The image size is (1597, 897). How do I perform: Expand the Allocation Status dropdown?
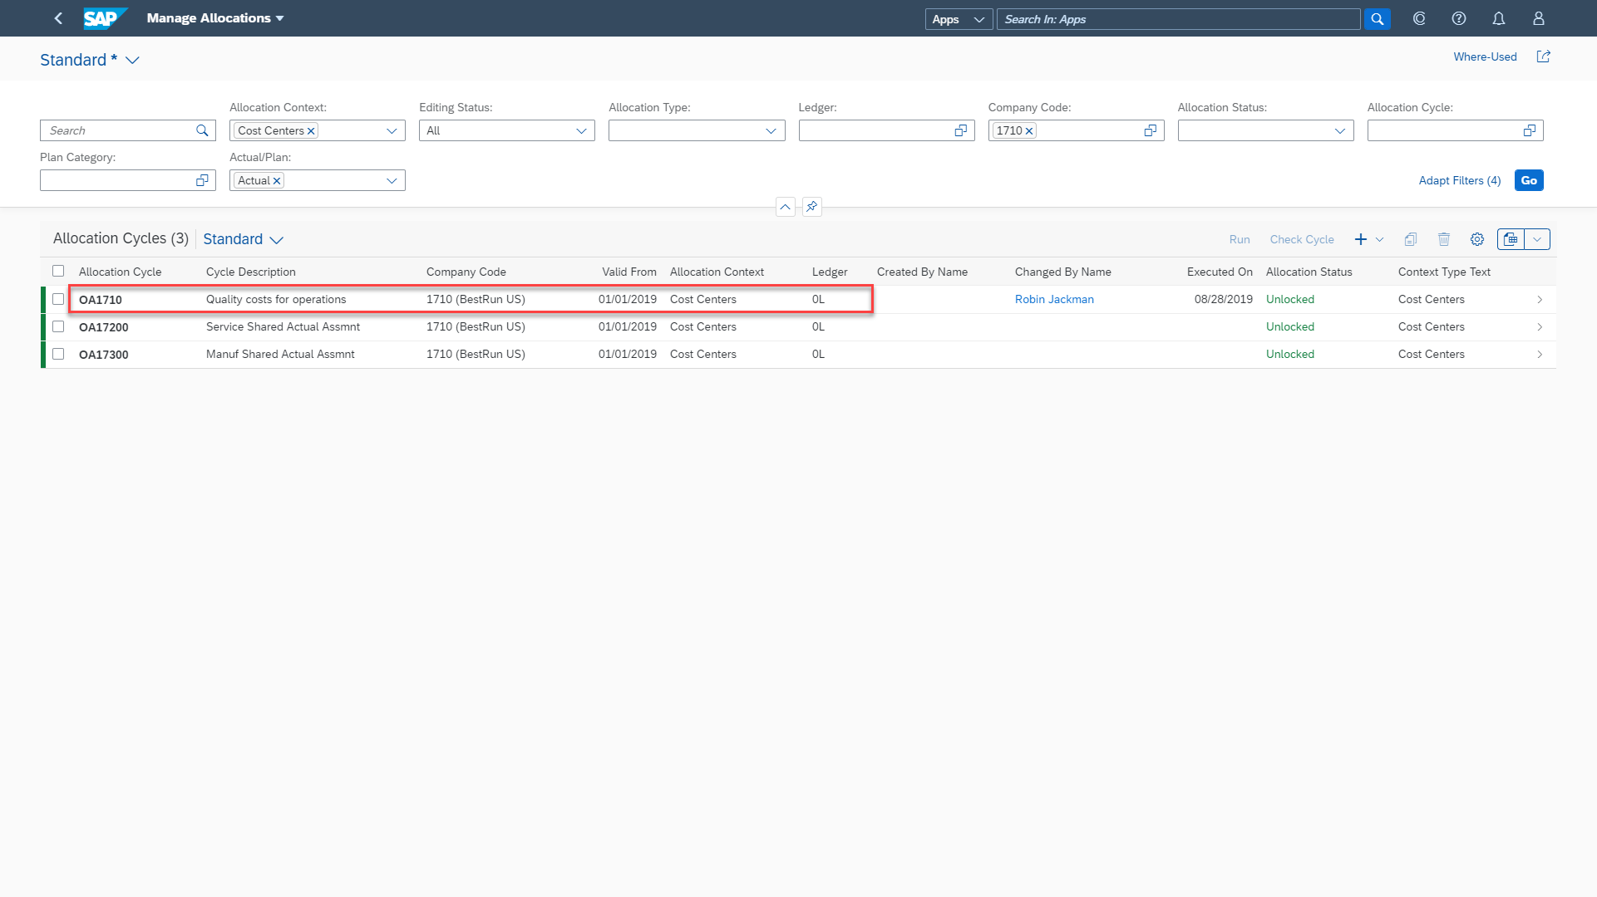coord(1339,131)
